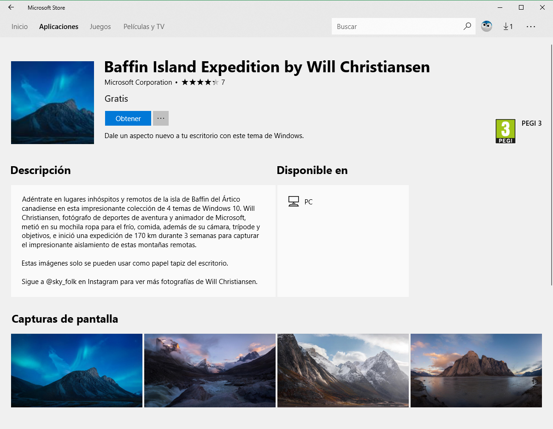553x429 pixels.
Task: Click the Descripción heading
Action: click(x=41, y=170)
